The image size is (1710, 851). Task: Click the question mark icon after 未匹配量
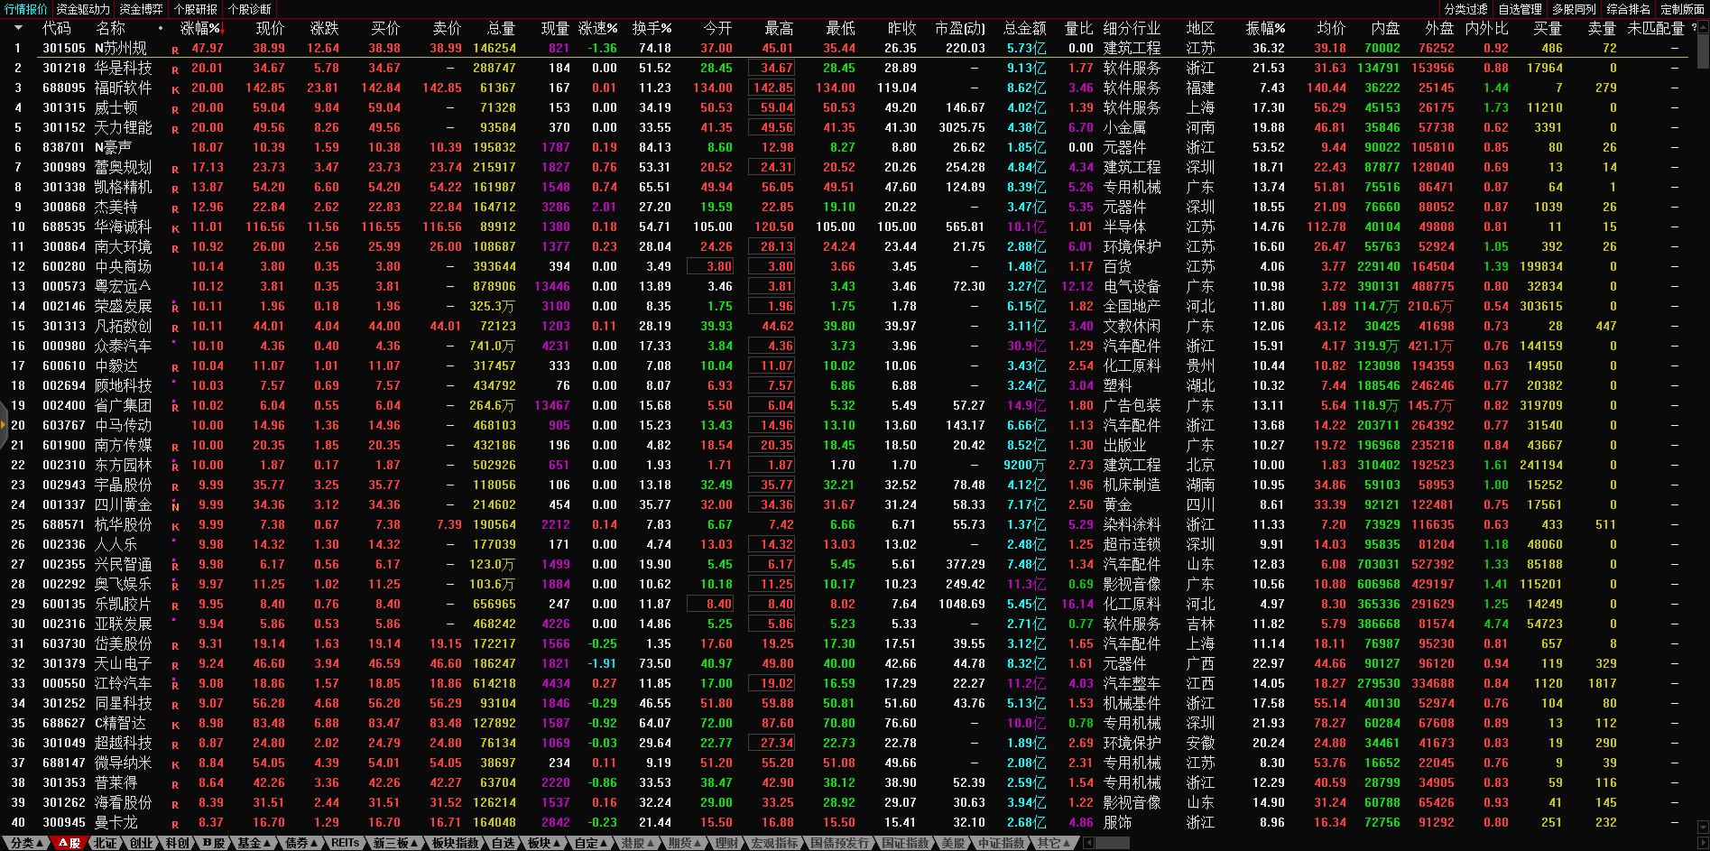pyautogui.click(x=1694, y=28)
